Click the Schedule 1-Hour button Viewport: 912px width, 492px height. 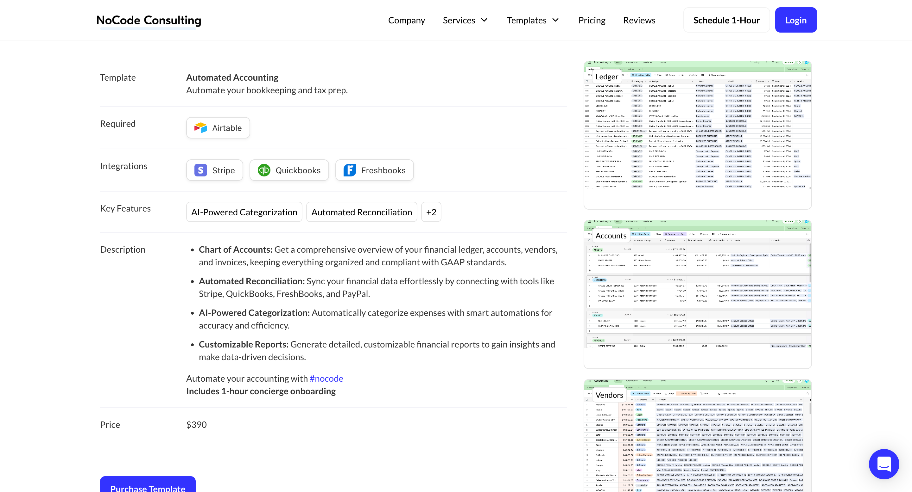pos(726,21)
